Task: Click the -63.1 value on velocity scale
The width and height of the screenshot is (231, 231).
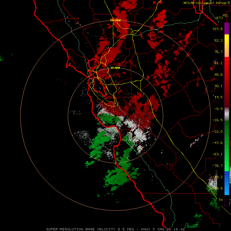Action: coord(217,154)
